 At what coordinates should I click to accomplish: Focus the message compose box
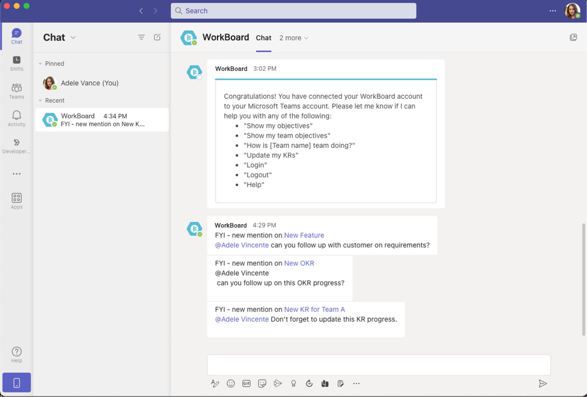pyautogui.click(x=379, y=365)
